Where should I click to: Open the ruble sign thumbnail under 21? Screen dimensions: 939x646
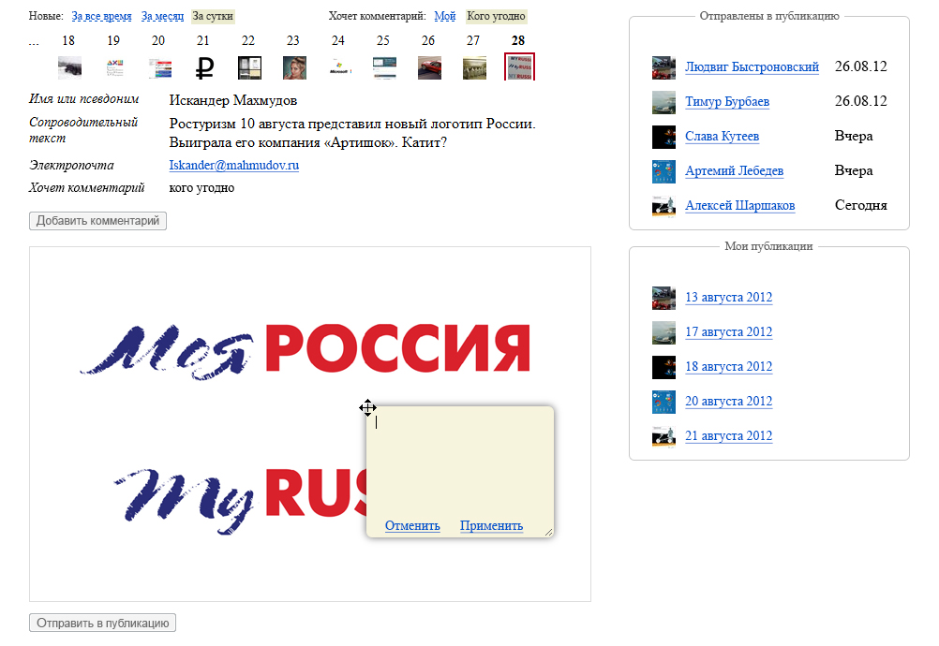204,68
